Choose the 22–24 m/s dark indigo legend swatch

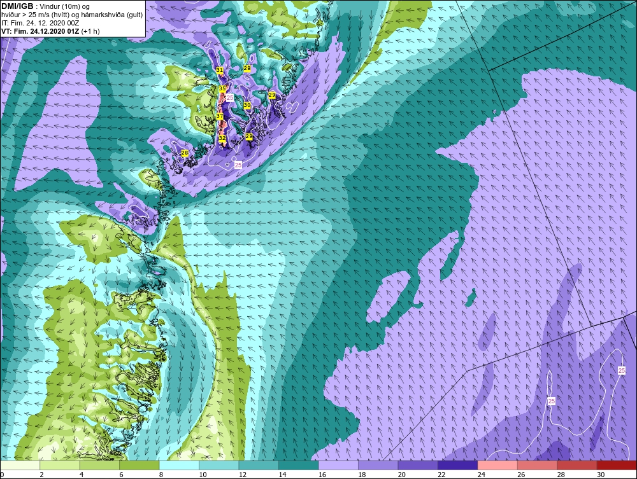coord(458,465)
